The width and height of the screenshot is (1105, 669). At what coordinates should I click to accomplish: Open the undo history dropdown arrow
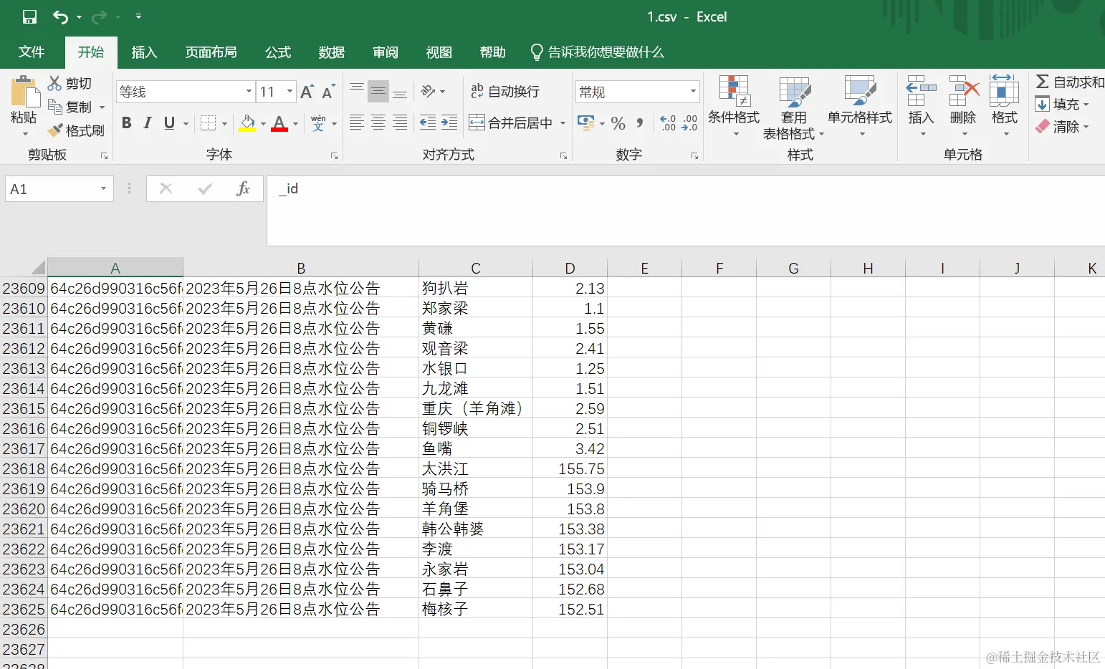pyautogui.click(x=79, y=17)
